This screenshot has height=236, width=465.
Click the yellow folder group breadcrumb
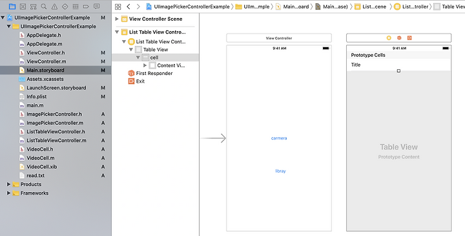253,6
